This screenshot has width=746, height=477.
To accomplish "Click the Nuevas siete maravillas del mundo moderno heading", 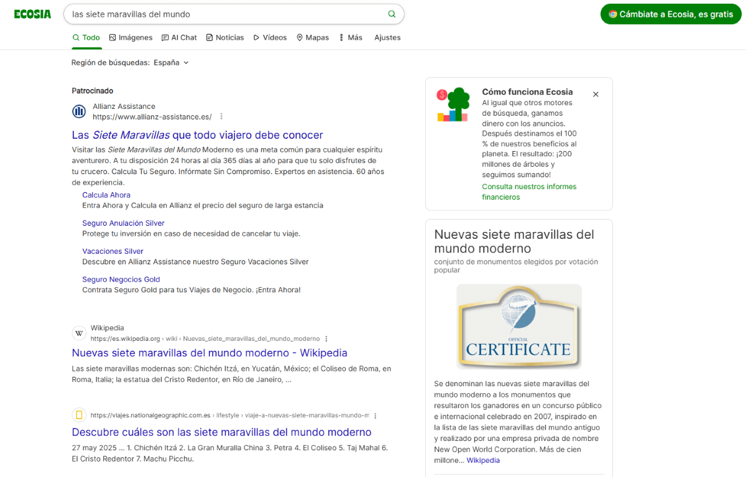I will pos(514,241).
